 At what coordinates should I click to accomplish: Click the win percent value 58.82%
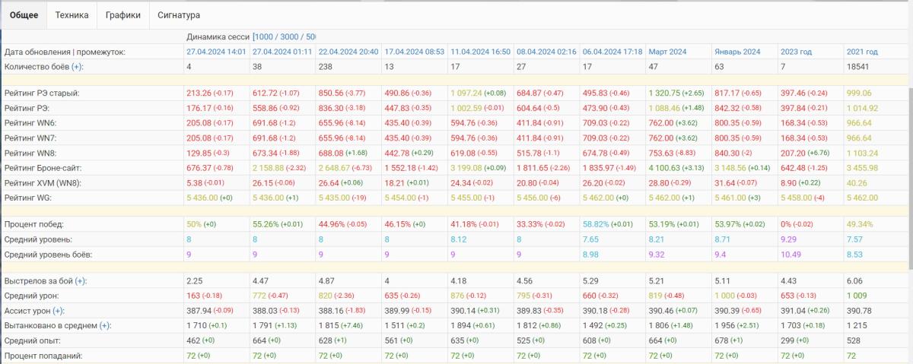(x=596, y=225)
